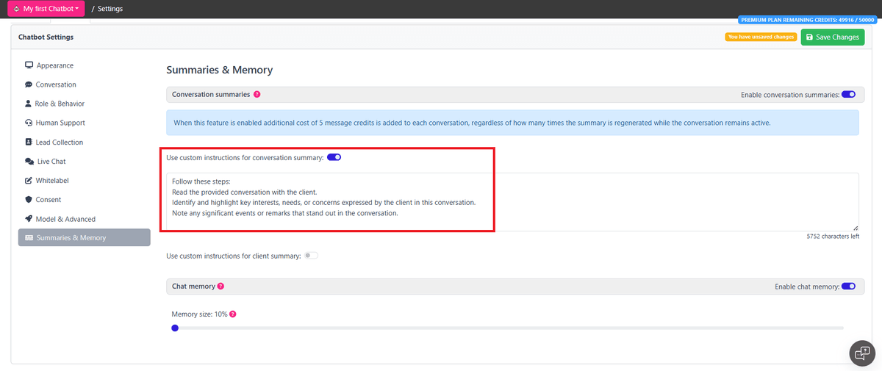Click the Role & Behavior person icon
Image resolution: width=882 pixels, height=371 pixels.
click(28, 104)
